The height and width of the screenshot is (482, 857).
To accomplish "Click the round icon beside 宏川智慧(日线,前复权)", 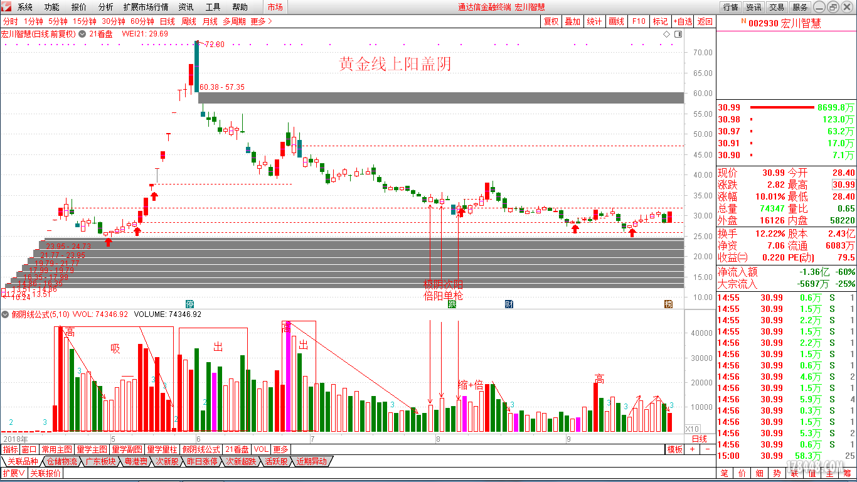I will (x=82, y=34).
